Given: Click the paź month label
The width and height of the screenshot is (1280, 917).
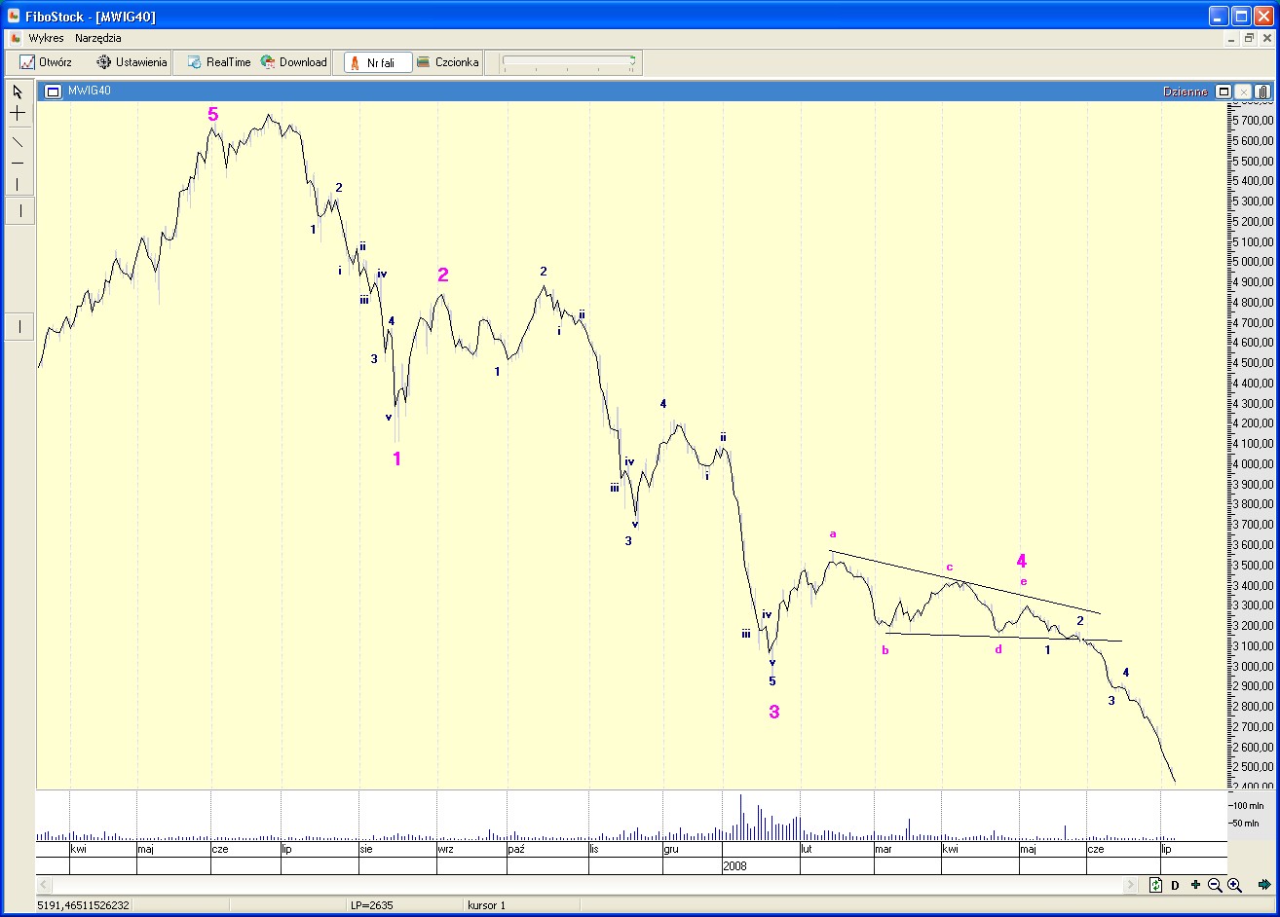Looking at the screenshot, I should point(517,849).
